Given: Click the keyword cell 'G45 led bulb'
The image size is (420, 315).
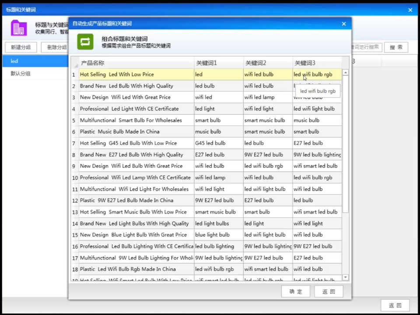Looking at the screenshot, I should 219,143.
